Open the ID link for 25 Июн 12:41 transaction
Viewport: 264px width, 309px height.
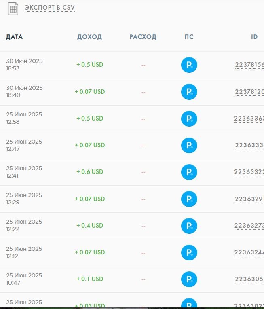(x=249, y=172)
